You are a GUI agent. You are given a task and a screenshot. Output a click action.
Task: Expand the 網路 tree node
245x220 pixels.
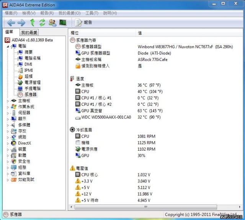(x=8, y=137)
